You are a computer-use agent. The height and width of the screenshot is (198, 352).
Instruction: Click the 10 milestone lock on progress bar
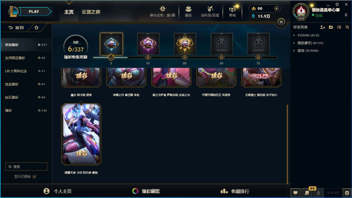point(148,58)
